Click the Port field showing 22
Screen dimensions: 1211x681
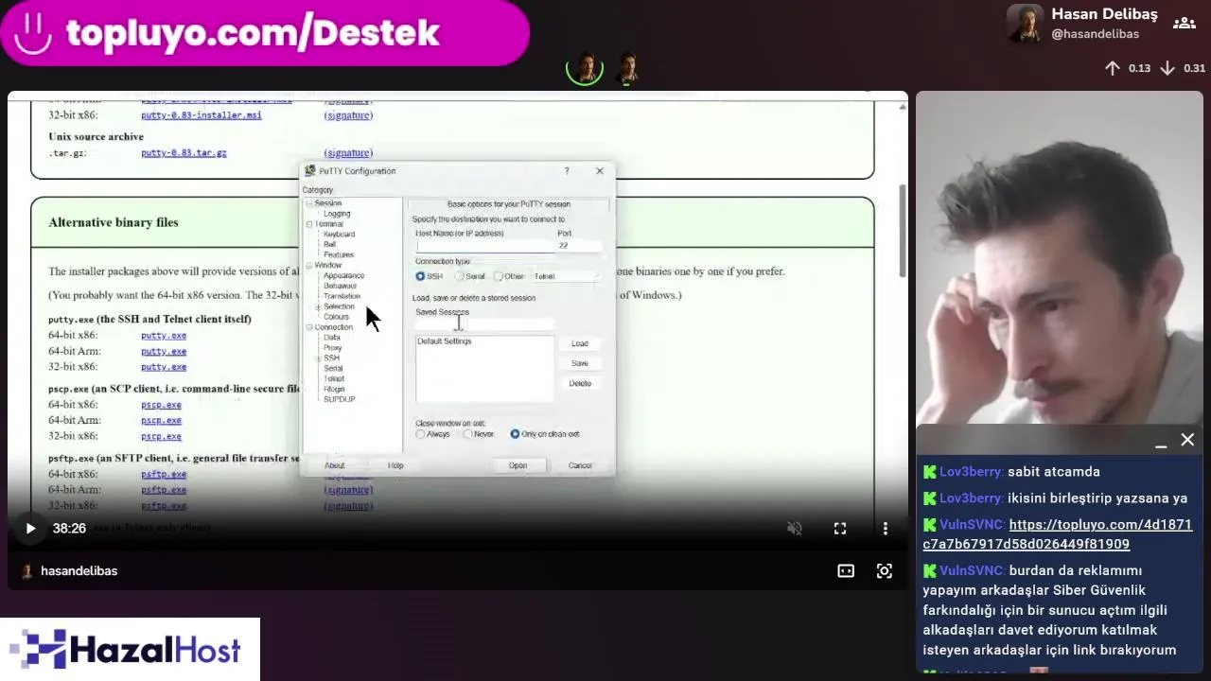[x=579, y=246]
